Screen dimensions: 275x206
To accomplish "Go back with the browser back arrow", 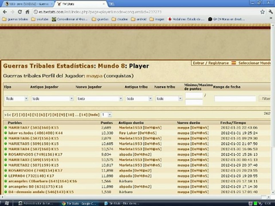I will pos(5,12).
